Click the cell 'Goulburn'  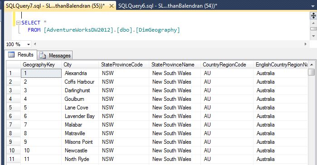(x=80, y=99)
